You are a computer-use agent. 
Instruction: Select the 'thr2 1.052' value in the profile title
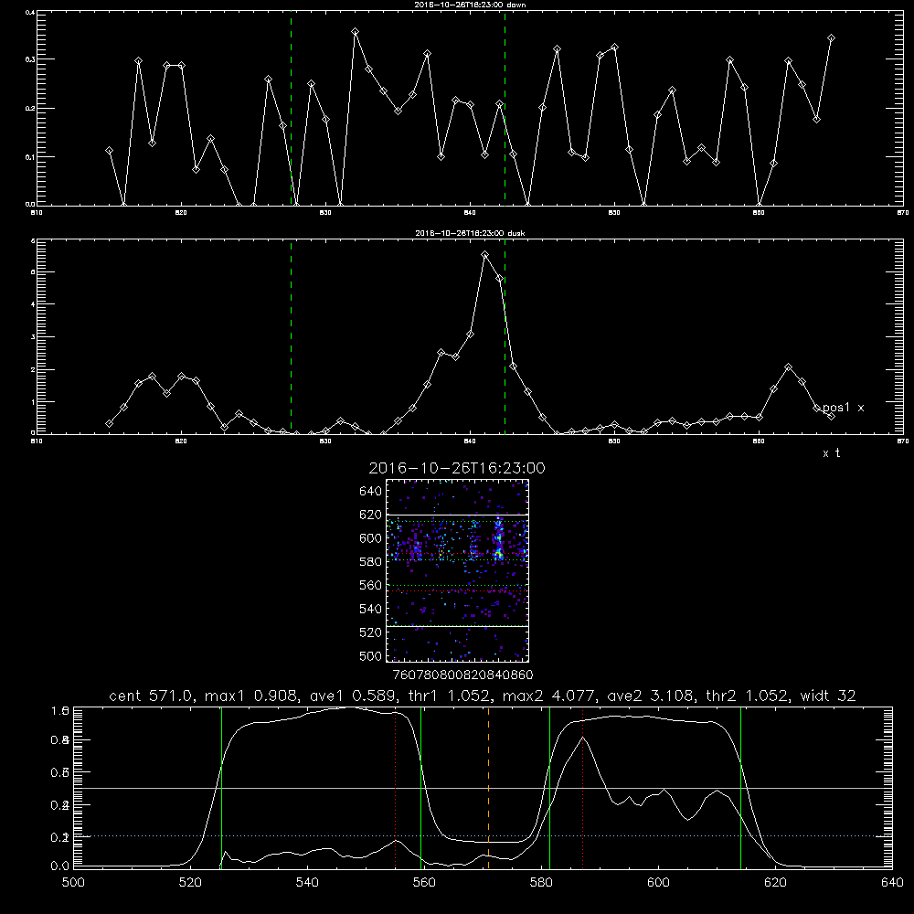(x=749, y=696)
